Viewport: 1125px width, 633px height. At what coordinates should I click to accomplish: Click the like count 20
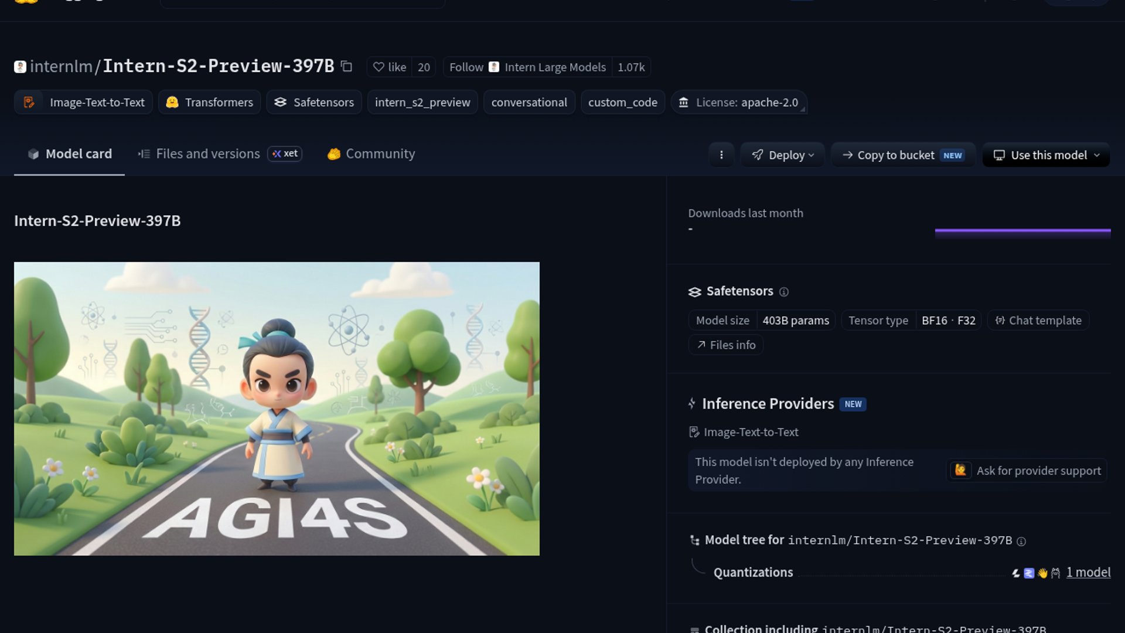[x=424, y=67]
